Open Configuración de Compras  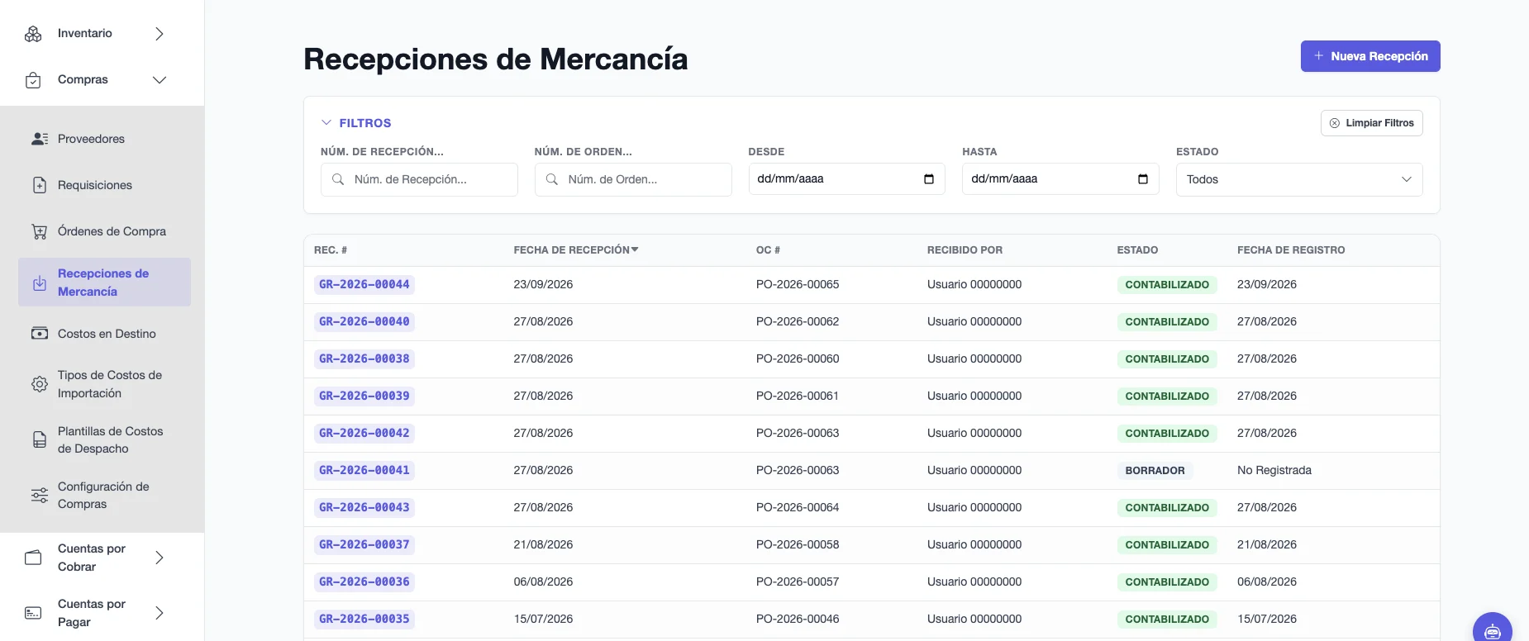[x=104, y=495]
